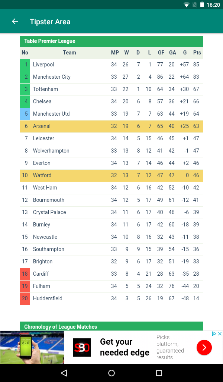The image size is (223, 382).
Task: Select the highlighted Watford row
Action: [111, 175]
